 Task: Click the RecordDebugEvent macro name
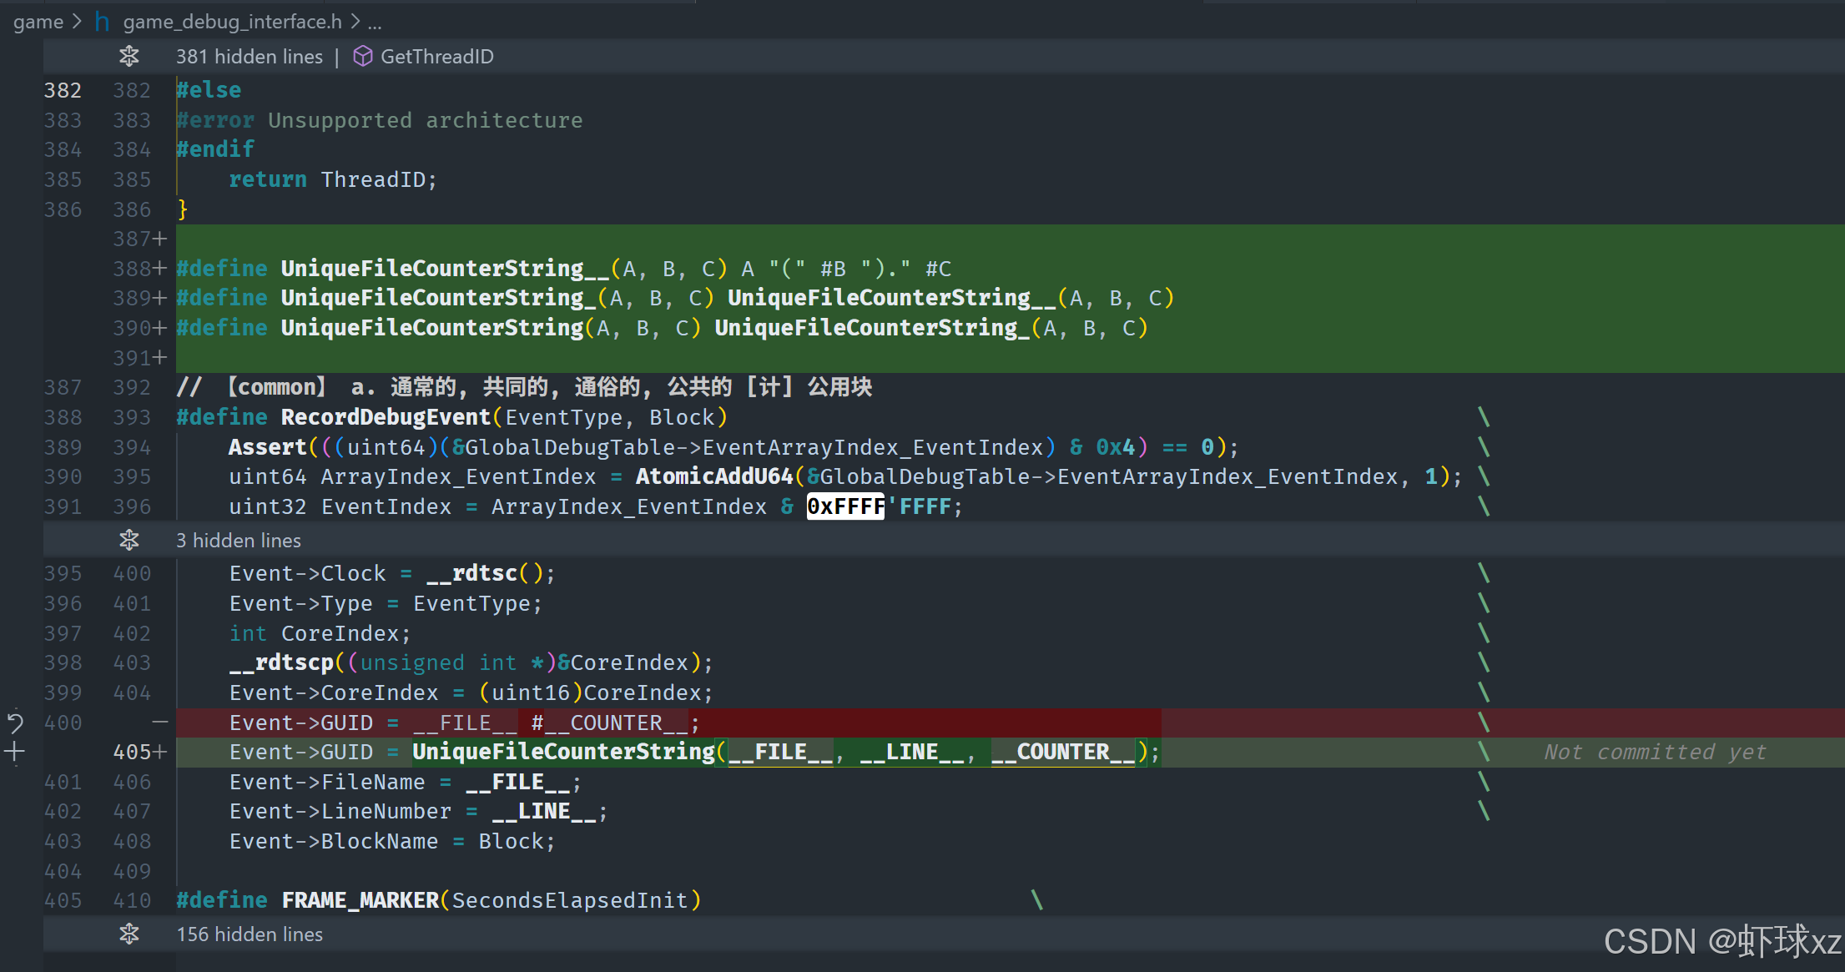pyautogui.click(x=386, y=417)
